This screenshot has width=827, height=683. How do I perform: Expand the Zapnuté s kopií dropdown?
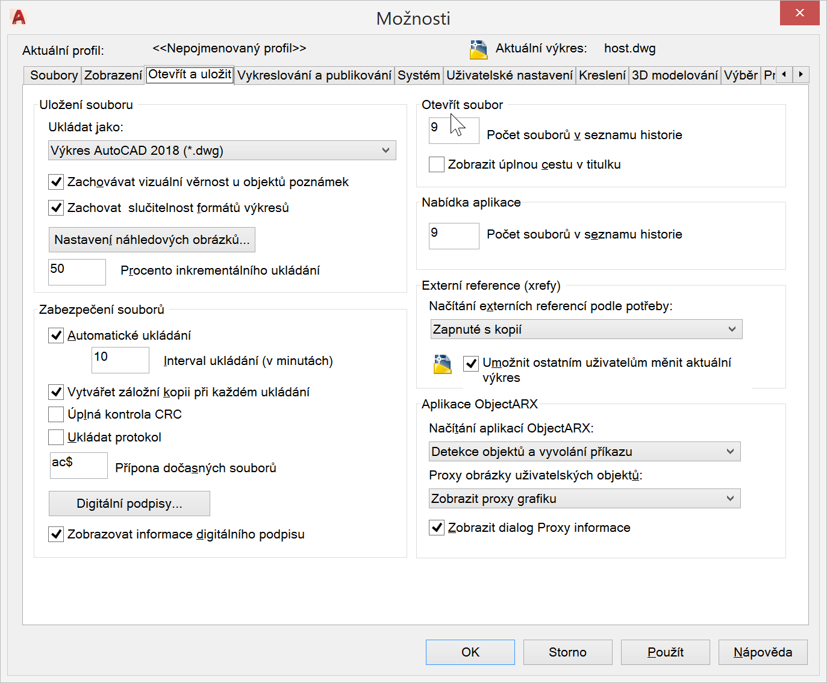pyautogui.click(x=586, y=329)
